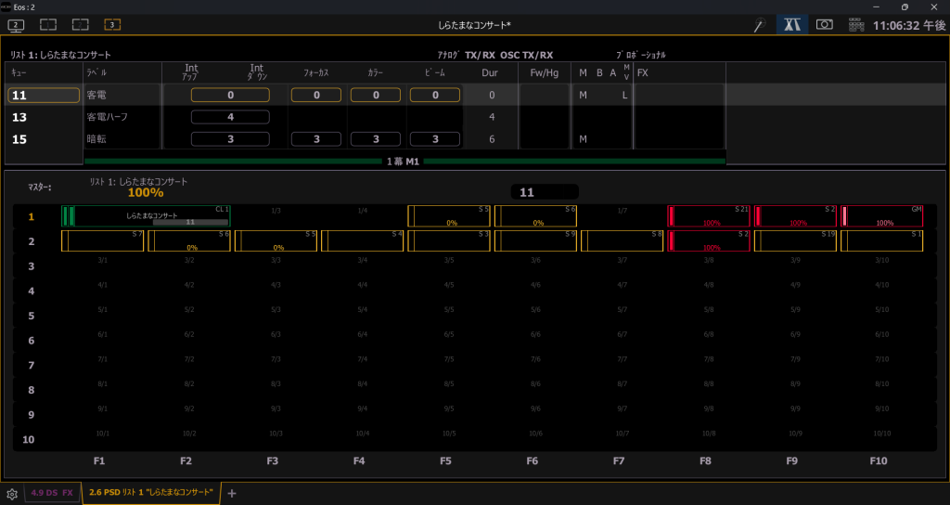The image size is (950, 505).
Task: Click the active cue 11 display box
Action: pos(544,192)
